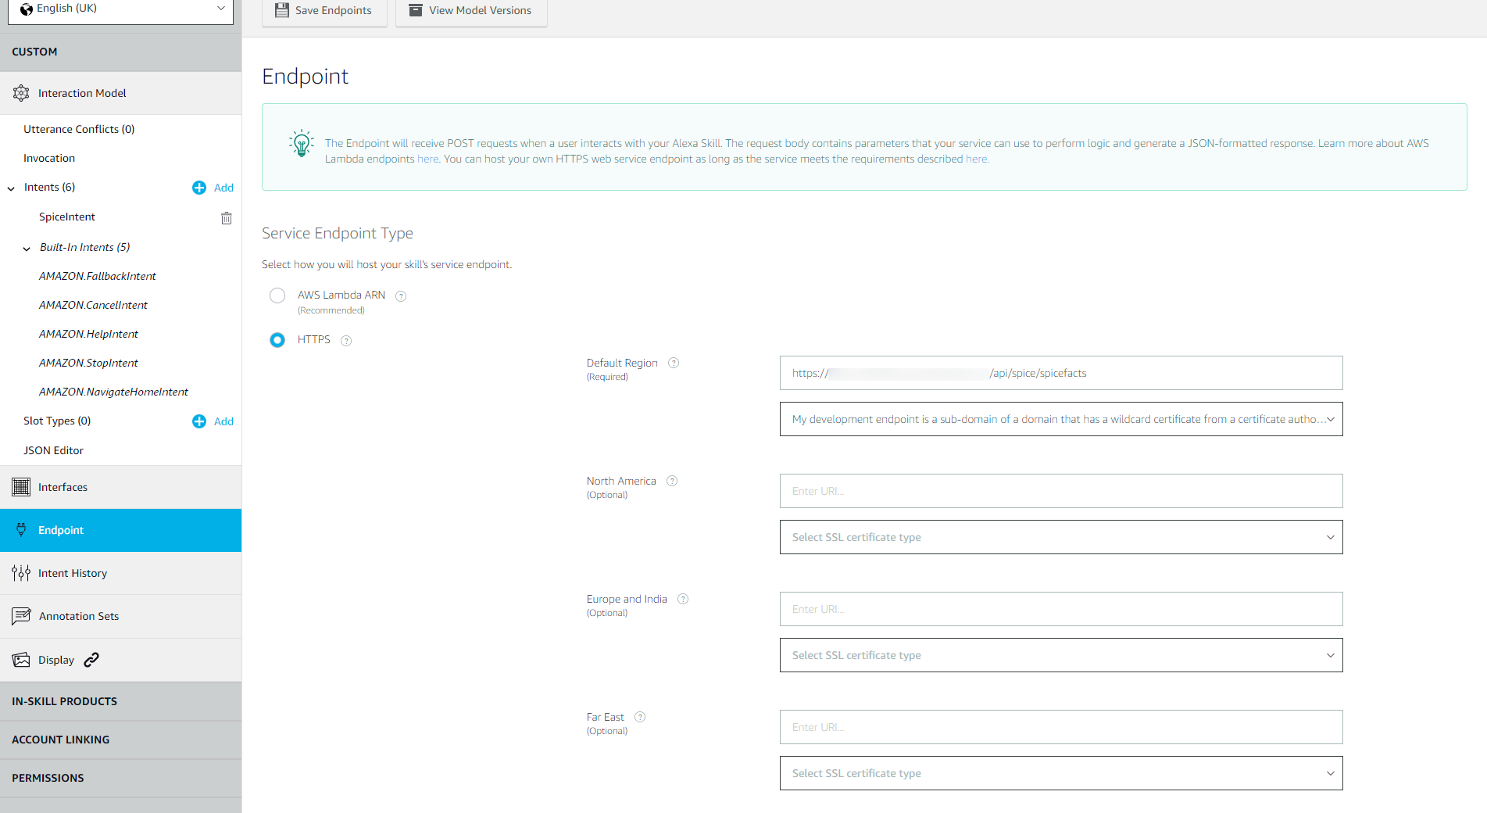This screenshot has width=1487, height=813.
Task: Open help icon next to AWS Lambda ARN
Action: pos(401,295)
